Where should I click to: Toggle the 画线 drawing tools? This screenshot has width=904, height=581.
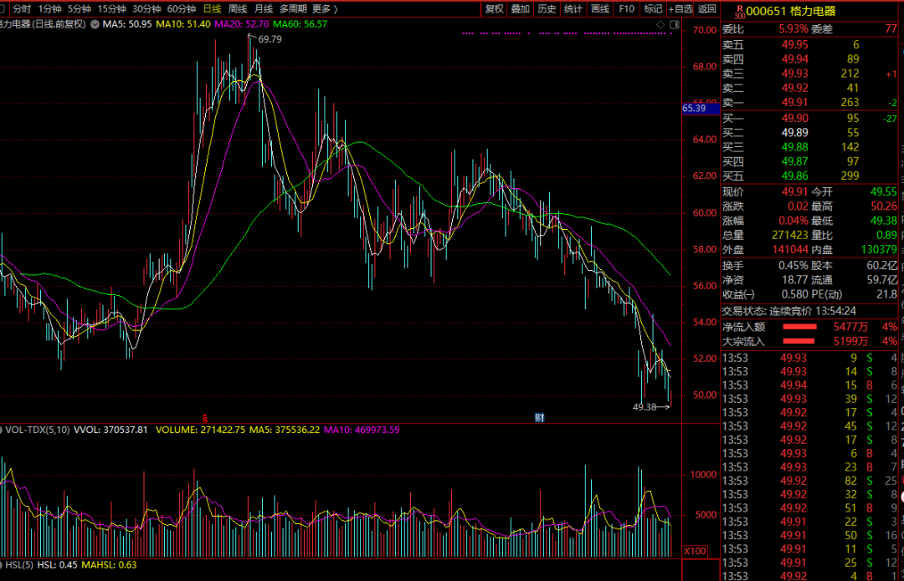pyautogui.click(x=600, y=8)
